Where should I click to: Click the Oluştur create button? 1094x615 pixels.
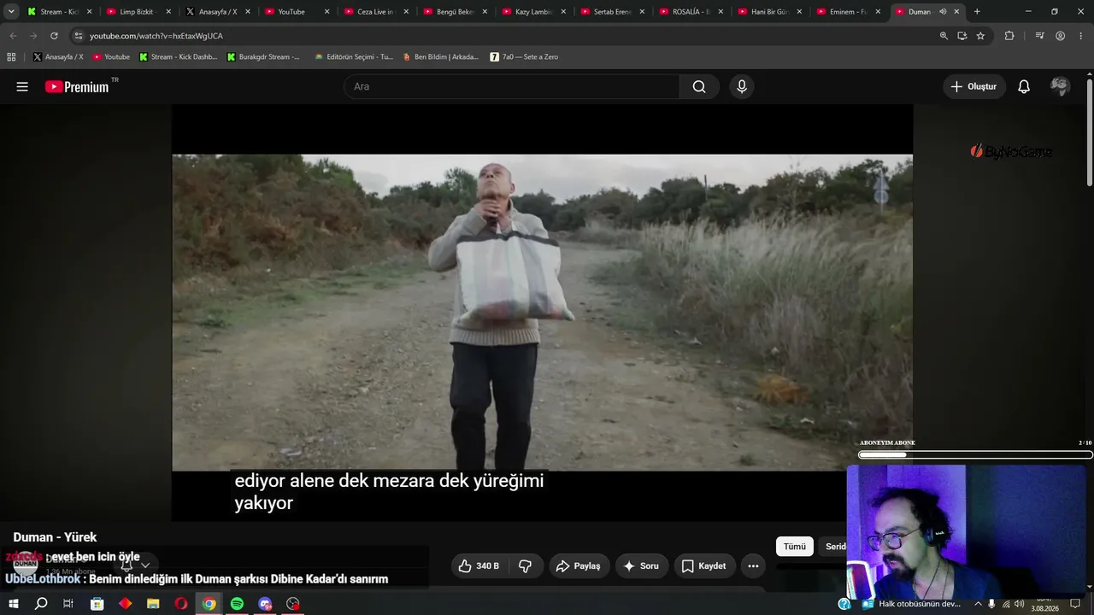pos(973,86)
